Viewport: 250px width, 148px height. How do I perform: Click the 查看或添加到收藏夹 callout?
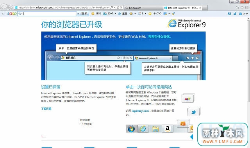pyautogui.click(x=183, y=48)
